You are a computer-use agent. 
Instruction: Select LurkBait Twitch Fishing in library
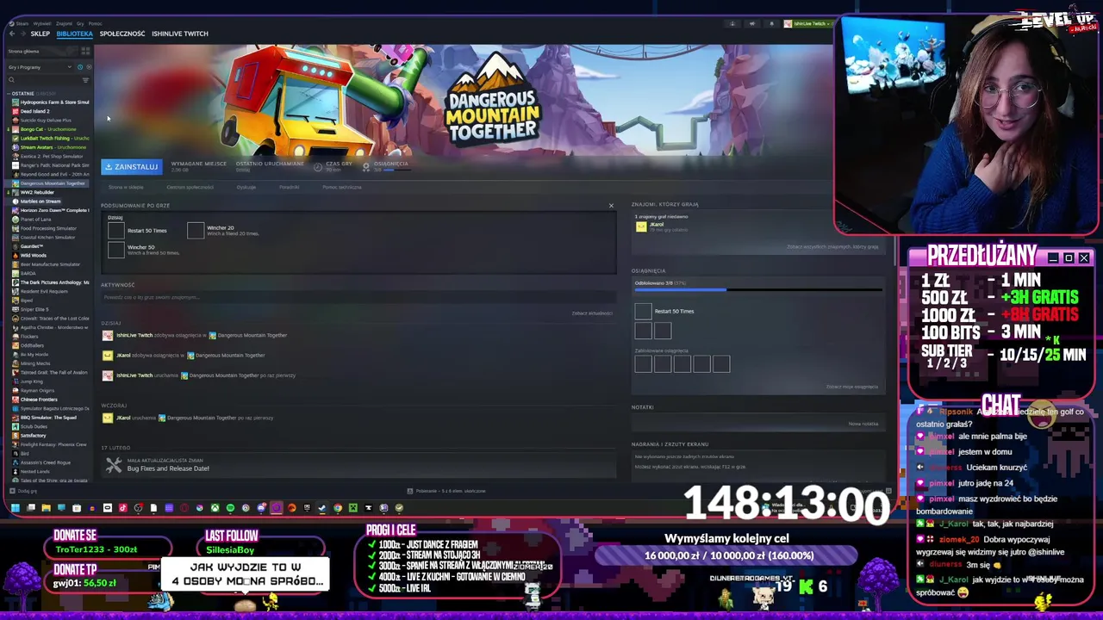pos(50,138)
